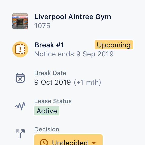Click the branching arrows Decision icon
The image size is (145, 145).
(20, 134)
